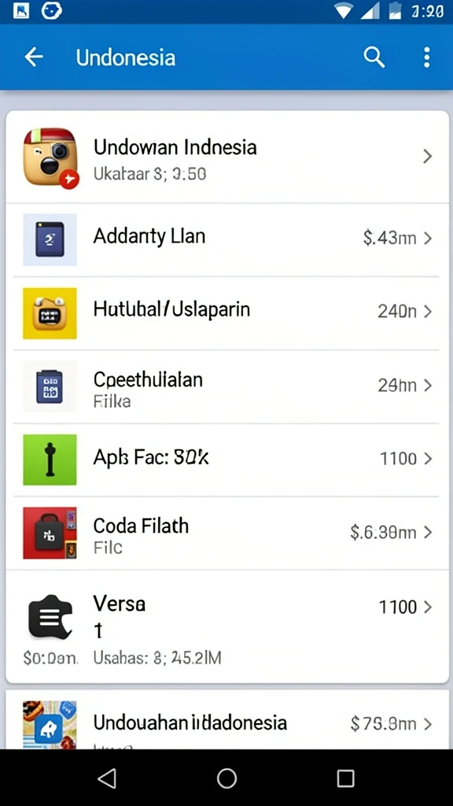This screenshot has width=453, height=806.
Task: Expand Undowıan Indnesia row chevron
Action: coord(427,157)
